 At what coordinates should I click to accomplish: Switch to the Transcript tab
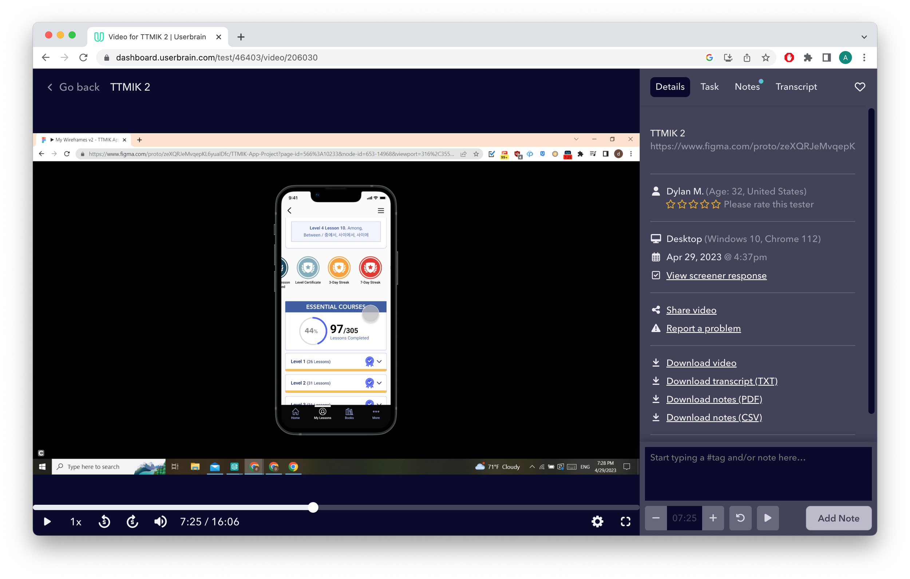point(796,87)
